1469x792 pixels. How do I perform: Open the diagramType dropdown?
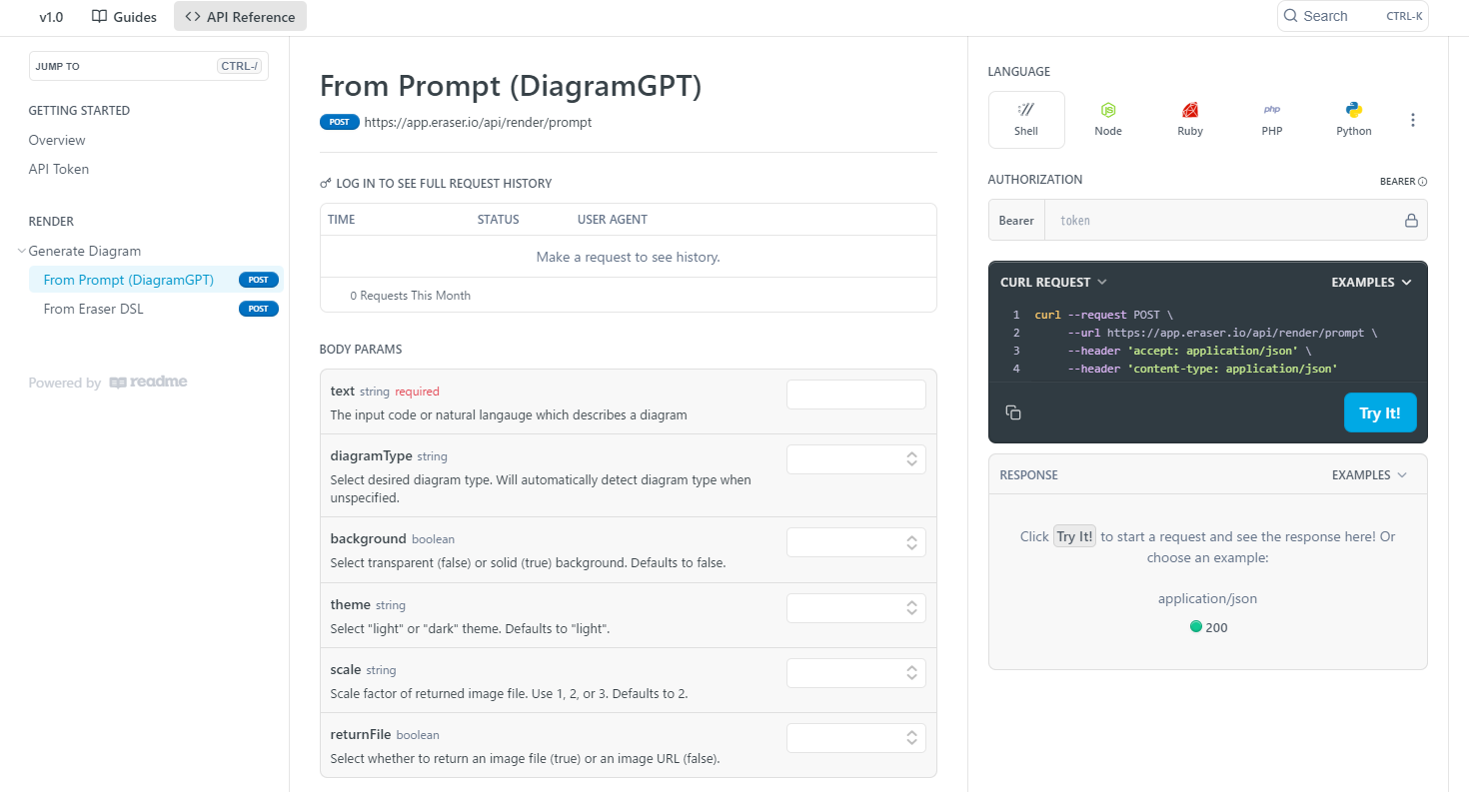click(856, 459)
